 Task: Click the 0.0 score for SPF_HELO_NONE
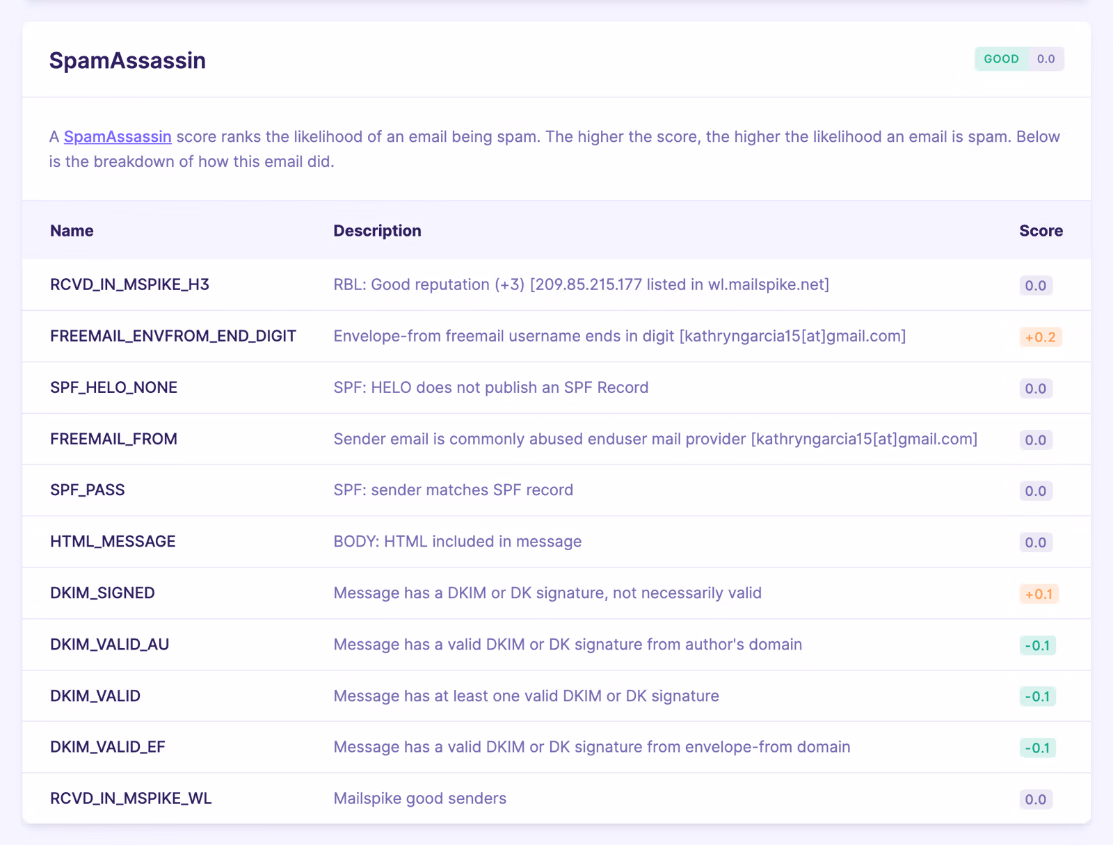pyautogui.click(x=1036, y=389)
